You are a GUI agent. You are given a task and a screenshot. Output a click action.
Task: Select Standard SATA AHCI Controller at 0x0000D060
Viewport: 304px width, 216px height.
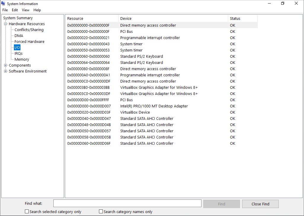(x=162, y=143)
